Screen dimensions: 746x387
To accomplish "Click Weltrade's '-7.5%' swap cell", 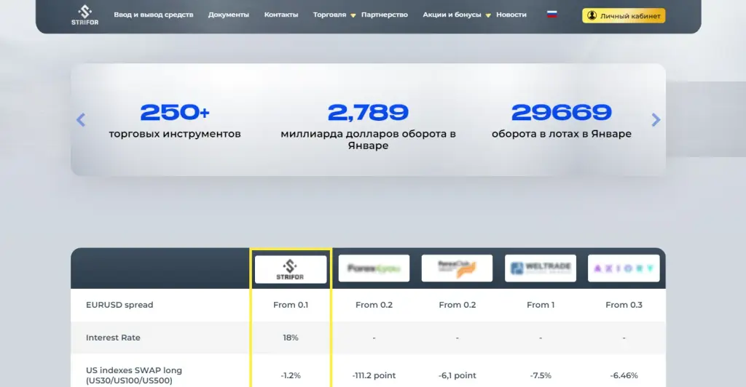I will pyautogui.click(x=541, y=375).
